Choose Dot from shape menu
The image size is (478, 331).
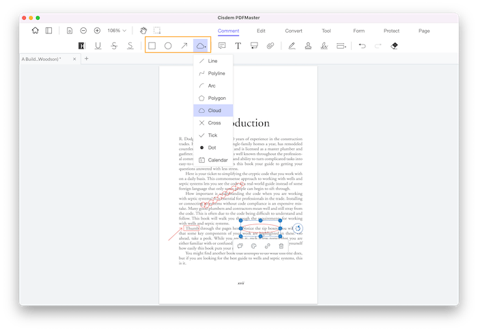(213, 148)
